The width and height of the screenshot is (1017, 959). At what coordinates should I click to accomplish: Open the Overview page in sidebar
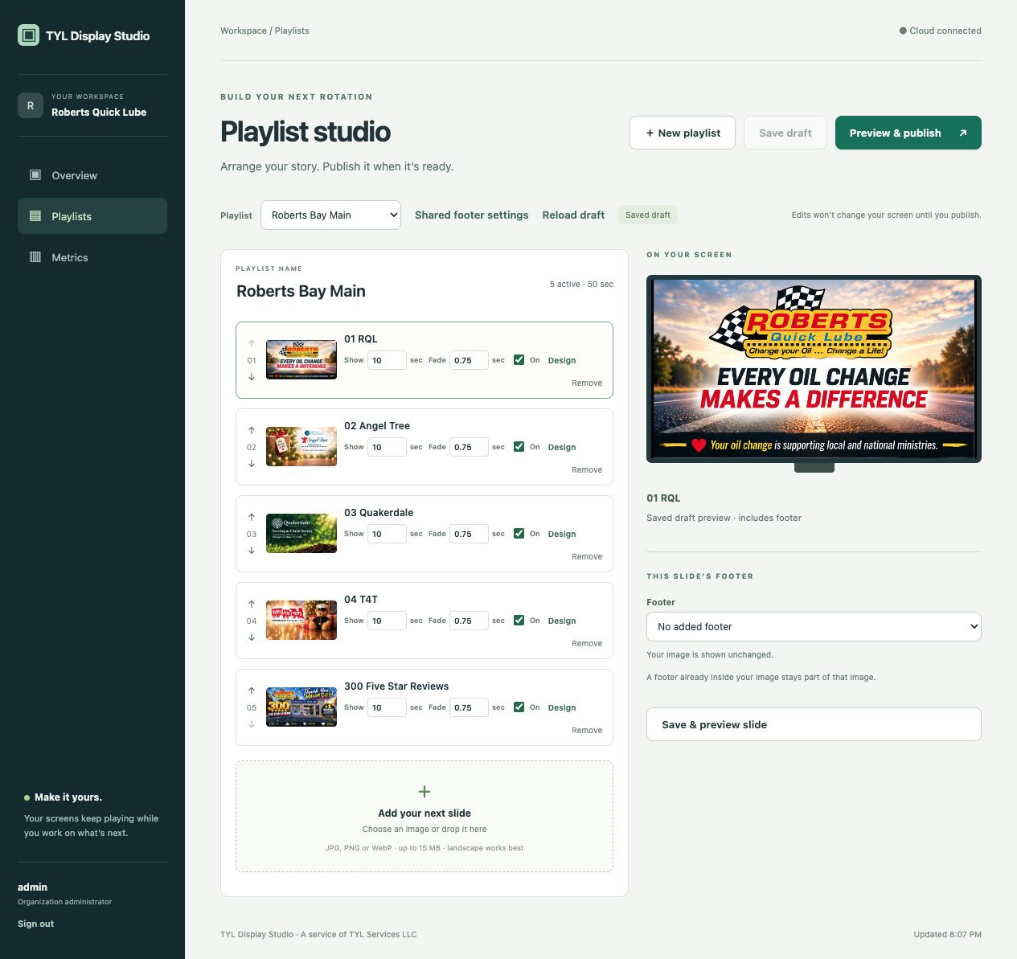(x=92, y=175)
